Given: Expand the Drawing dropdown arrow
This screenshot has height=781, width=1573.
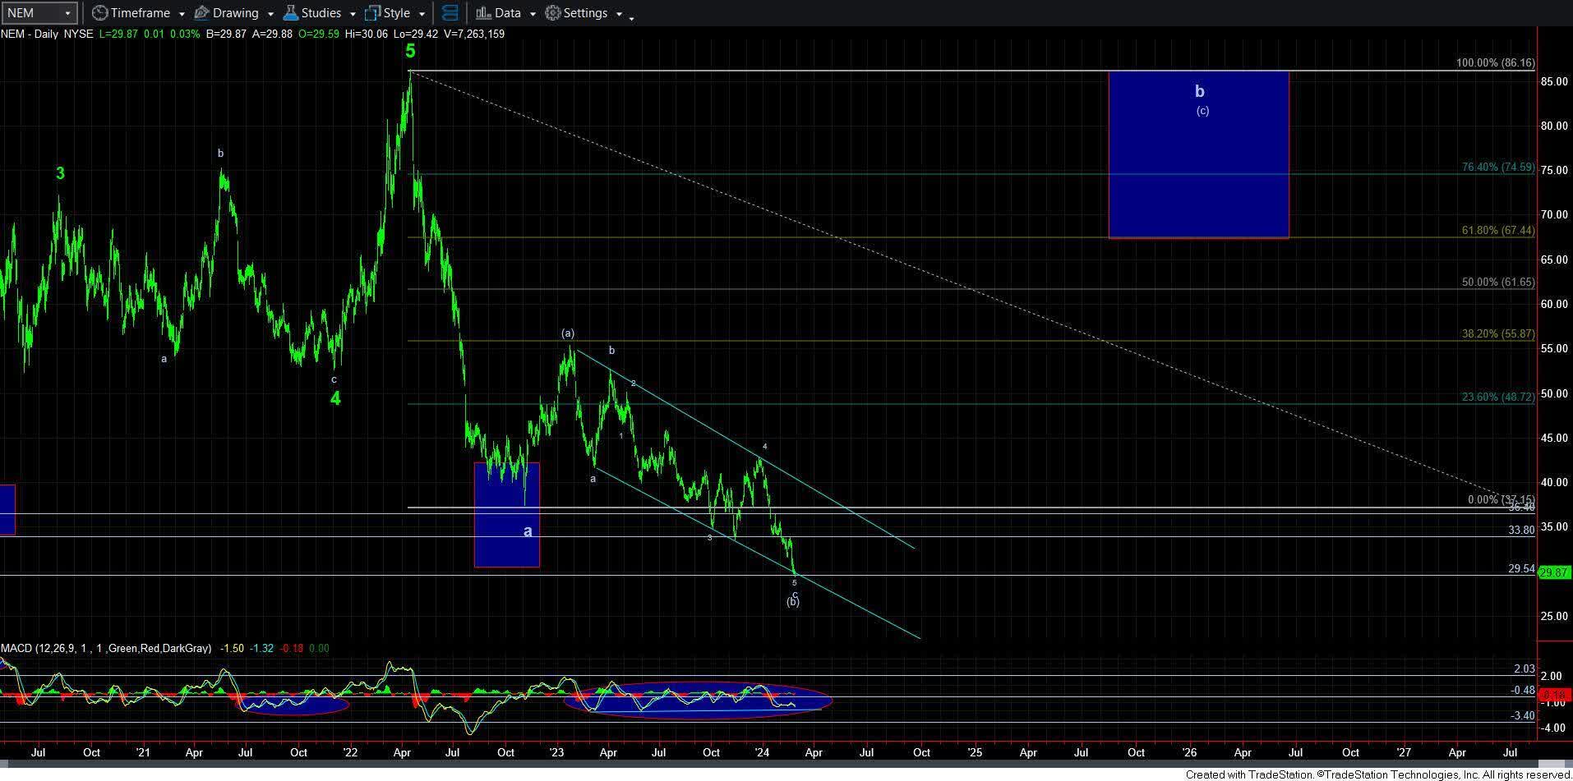Looking at the screenshot, I should pos(270,14).
